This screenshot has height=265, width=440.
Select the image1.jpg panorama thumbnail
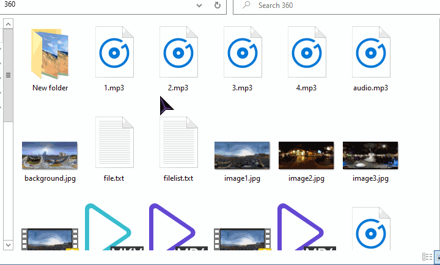click(x=242, y=155)
